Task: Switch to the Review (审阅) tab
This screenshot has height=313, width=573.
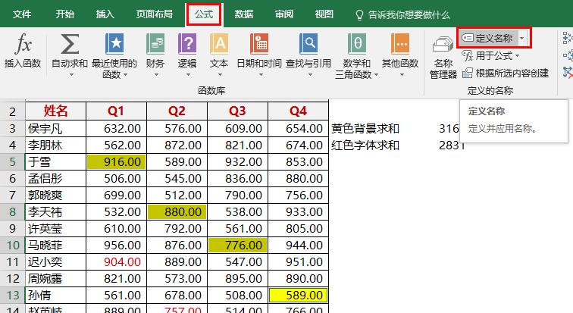Action: [x=284, y=14]
